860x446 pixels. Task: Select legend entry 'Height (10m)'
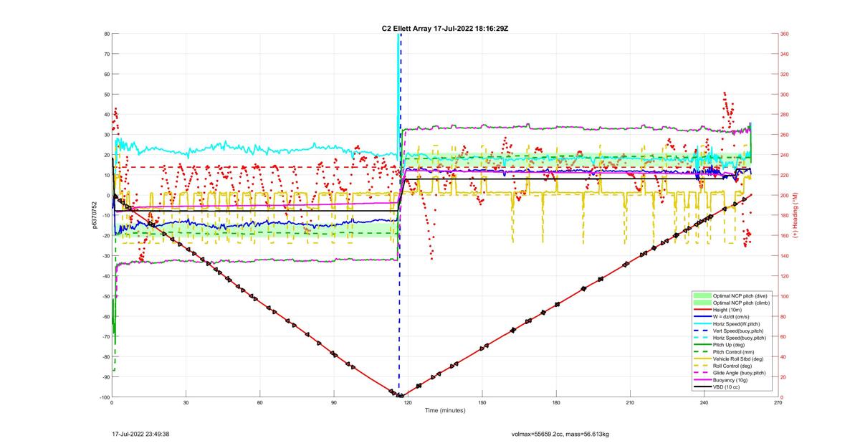(x=727, y=310)
